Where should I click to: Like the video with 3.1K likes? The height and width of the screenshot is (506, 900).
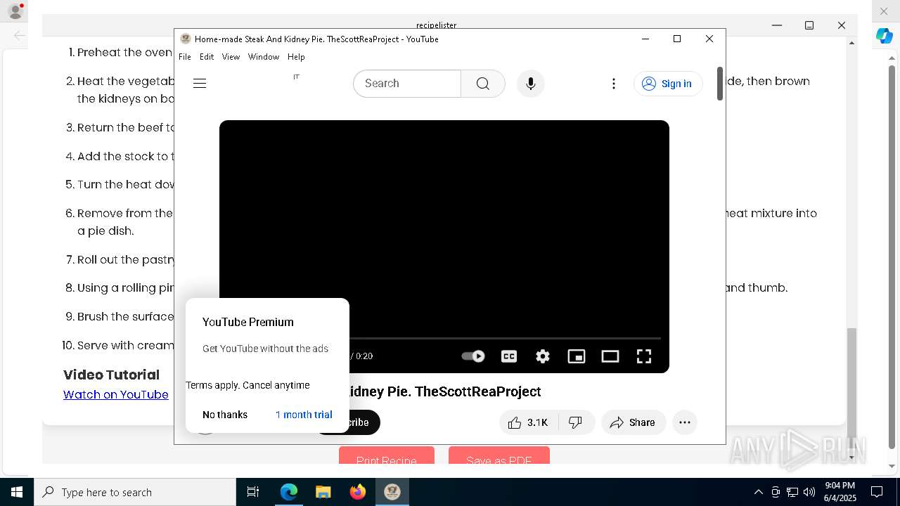click(x=529, y=422)
